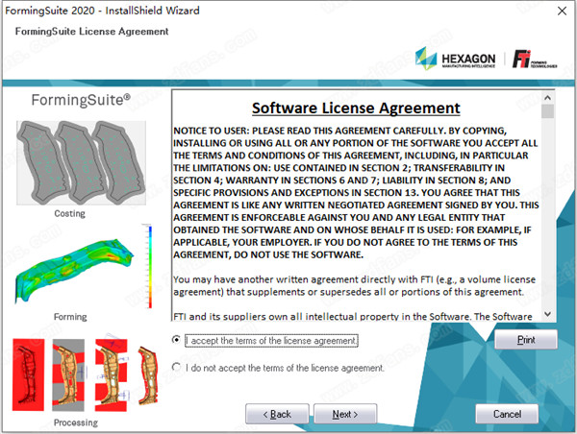577x434 pixels.
Task: Go back with the Back button
Action: pos(277,414)
